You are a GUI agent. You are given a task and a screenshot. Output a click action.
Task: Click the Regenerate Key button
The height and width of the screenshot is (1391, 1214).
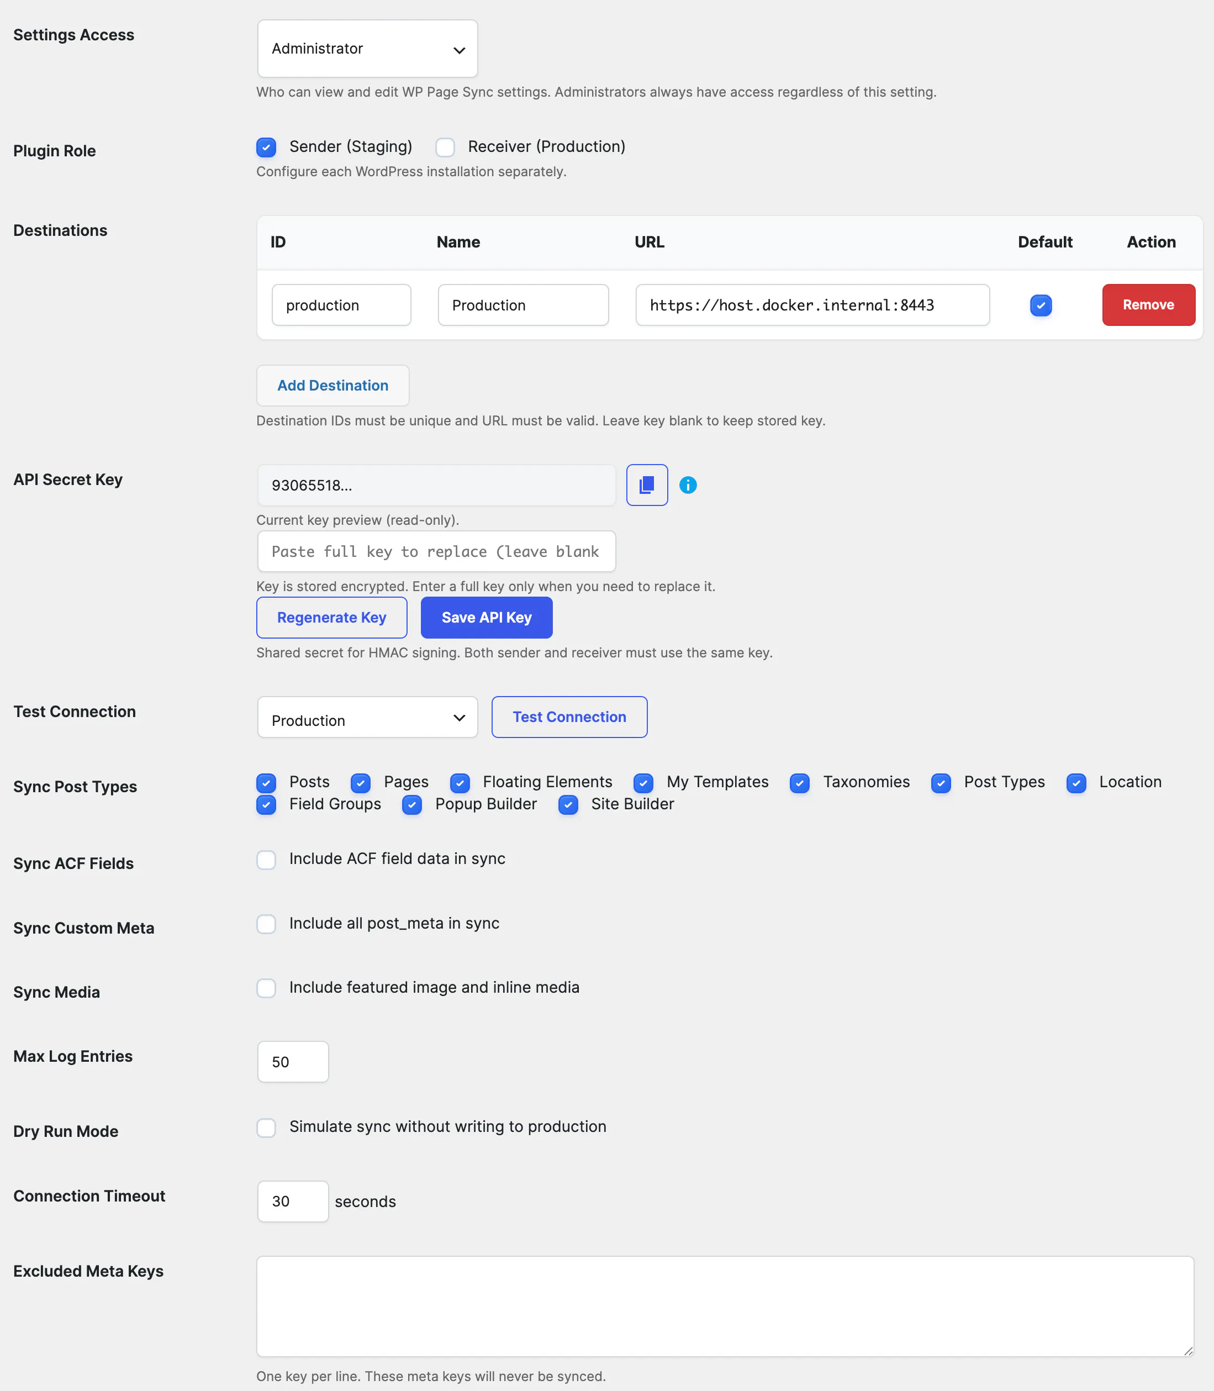[332, 617]
